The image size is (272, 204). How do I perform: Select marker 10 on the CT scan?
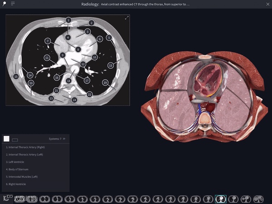tap(95, 57)
